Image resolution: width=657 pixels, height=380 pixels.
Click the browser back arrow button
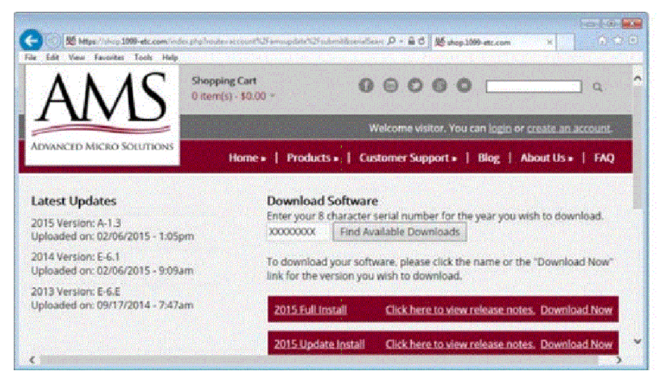coord(31,41)
